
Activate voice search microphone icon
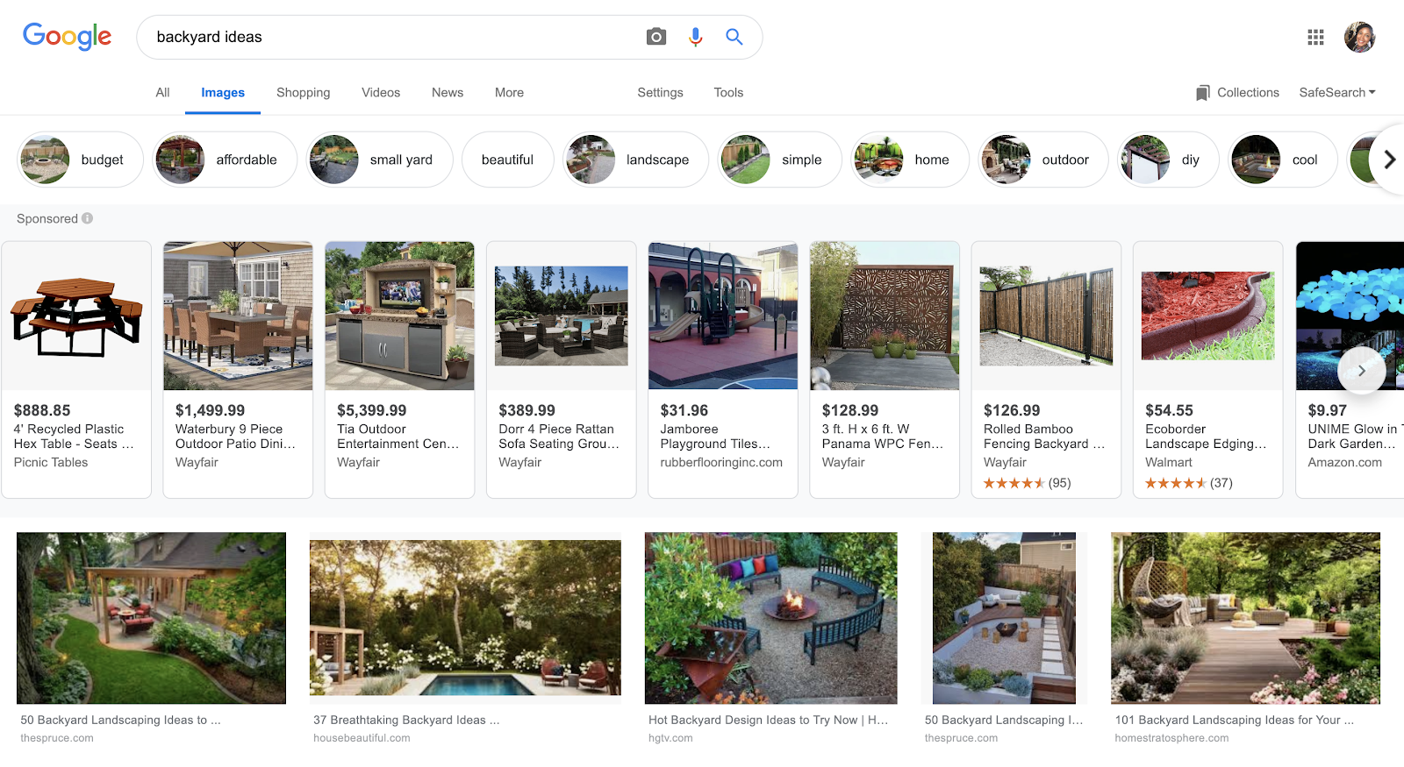click(696, 37)
